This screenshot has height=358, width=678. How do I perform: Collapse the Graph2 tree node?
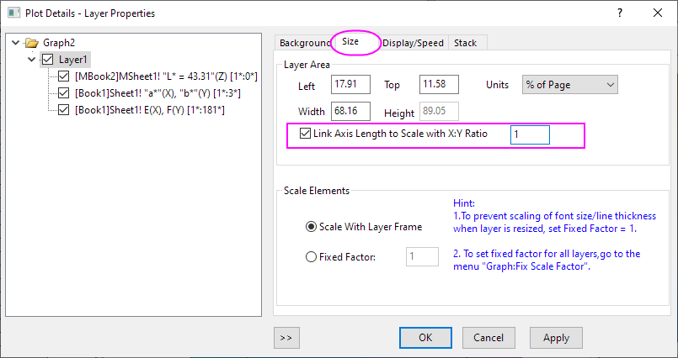point(16,43)
